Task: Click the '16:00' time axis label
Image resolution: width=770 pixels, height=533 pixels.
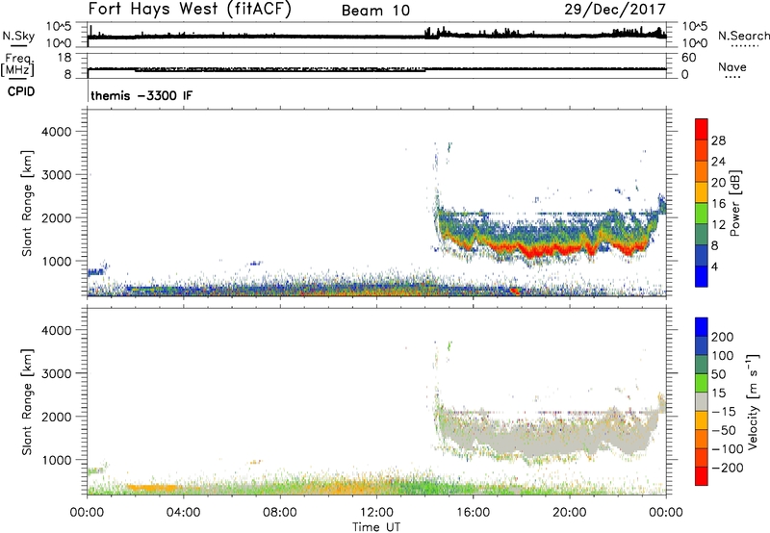Action: (473, 513)
